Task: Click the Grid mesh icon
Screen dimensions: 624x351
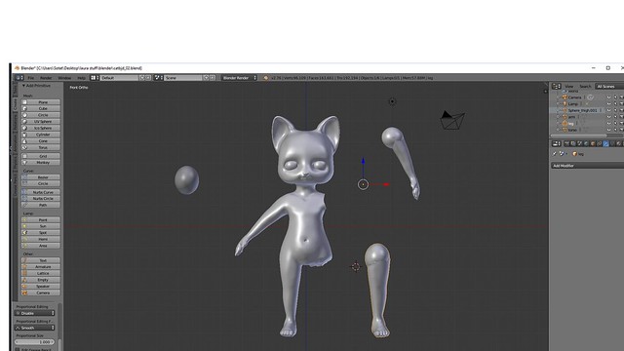Action: [24, 156]
